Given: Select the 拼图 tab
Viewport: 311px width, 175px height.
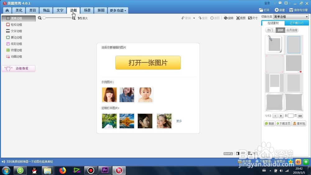Looking at the screenshot, I should [x=101, y=10].
